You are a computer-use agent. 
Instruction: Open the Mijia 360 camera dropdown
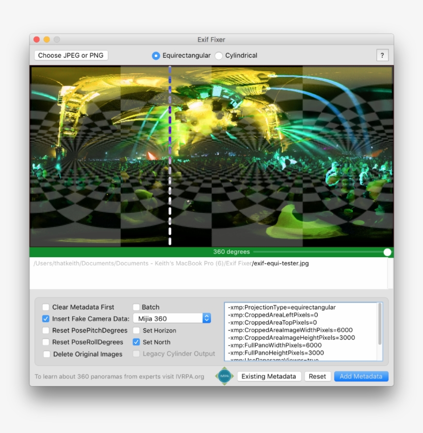(172, 319)
